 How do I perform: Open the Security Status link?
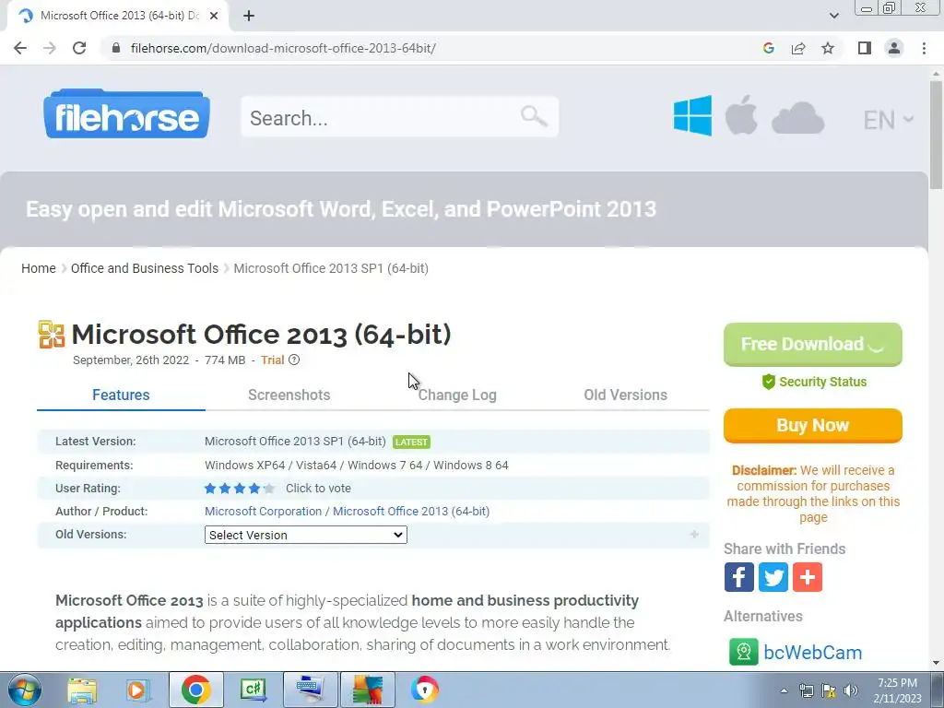pyautogui.click(x=814, y=382)
